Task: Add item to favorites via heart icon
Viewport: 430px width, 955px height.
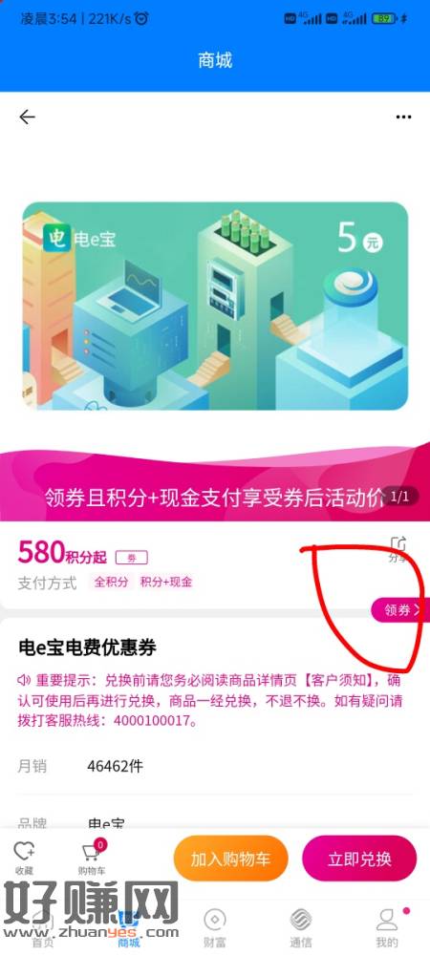Action: [25, 858]
